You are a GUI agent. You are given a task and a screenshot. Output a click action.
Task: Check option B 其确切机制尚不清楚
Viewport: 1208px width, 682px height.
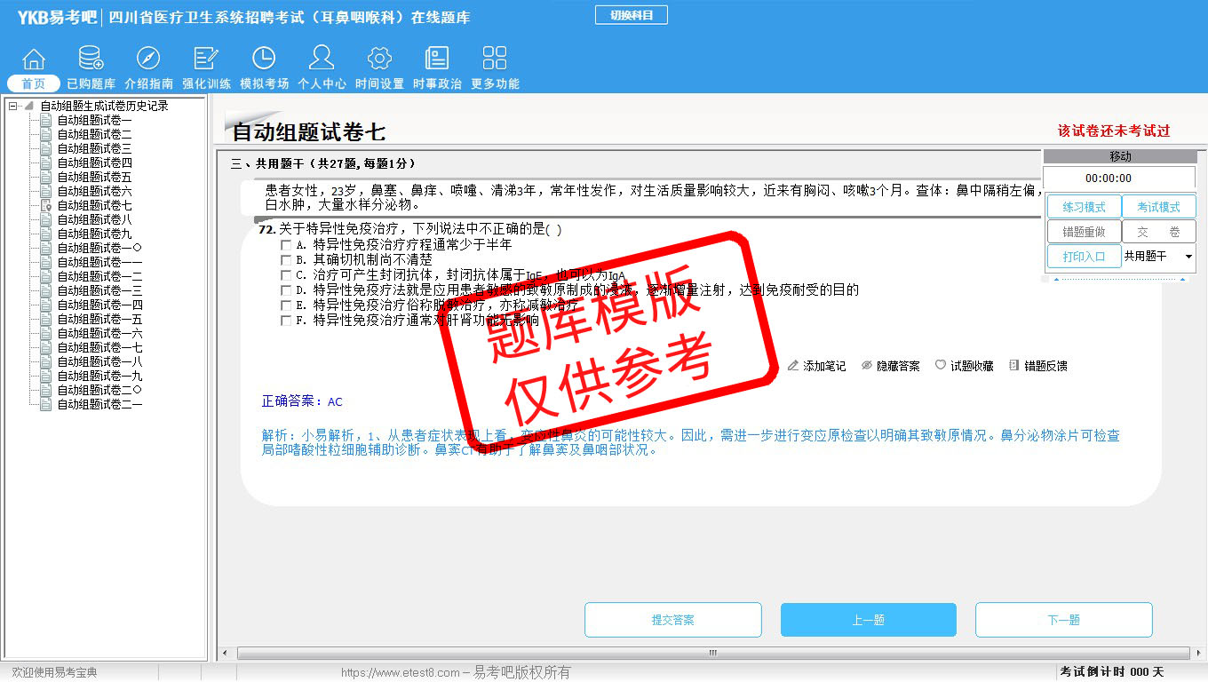(286, 260)
